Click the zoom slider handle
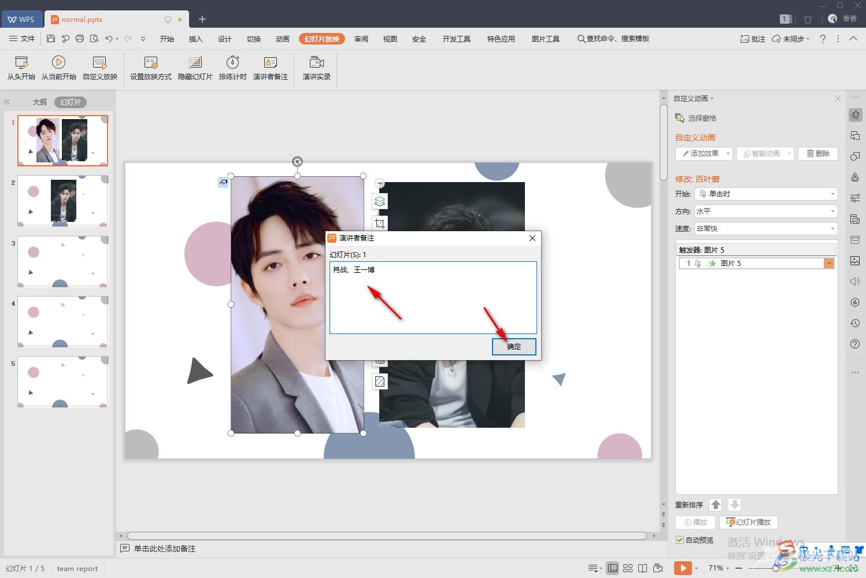 point(776,568)
